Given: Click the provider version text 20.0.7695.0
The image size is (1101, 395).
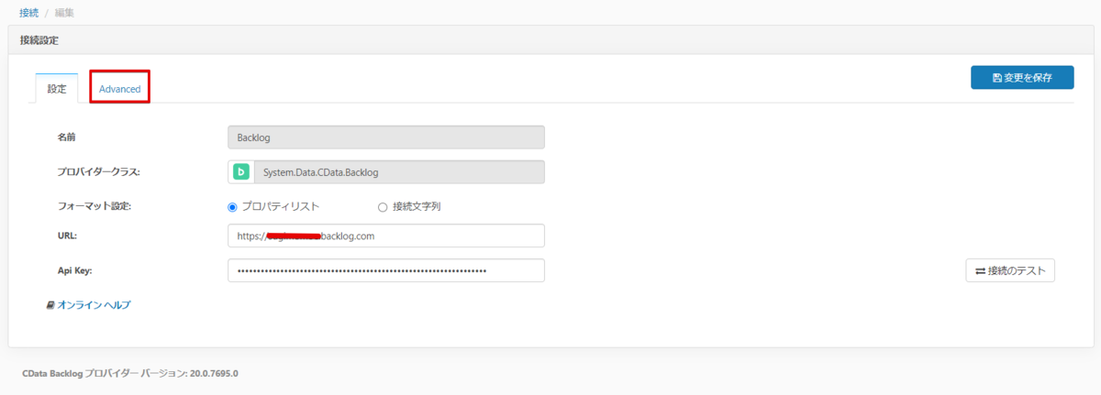Looking at the screenshot, I should [214, 374].
